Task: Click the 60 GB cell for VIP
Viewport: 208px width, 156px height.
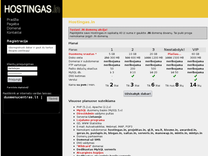Action: click(195, 54)
